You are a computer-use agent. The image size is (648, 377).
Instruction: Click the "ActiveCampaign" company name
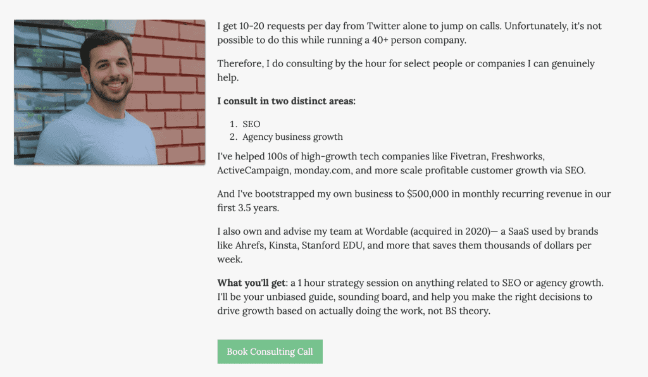253,170
